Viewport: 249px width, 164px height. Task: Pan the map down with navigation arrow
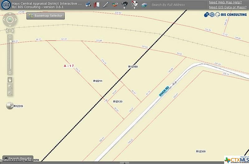pyautogui.click(x=10, y=25)
